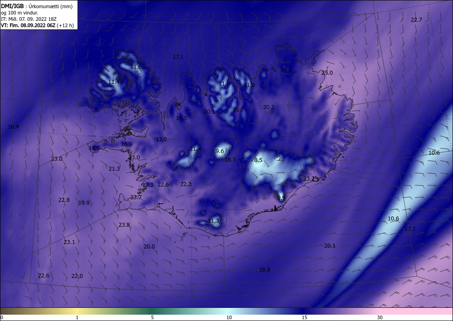This screenshot has height=321, width=453.
Task: Click the legend tick label 0
Action: (x=2, y=318)
